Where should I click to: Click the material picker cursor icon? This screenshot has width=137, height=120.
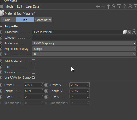tap(134, 32)
